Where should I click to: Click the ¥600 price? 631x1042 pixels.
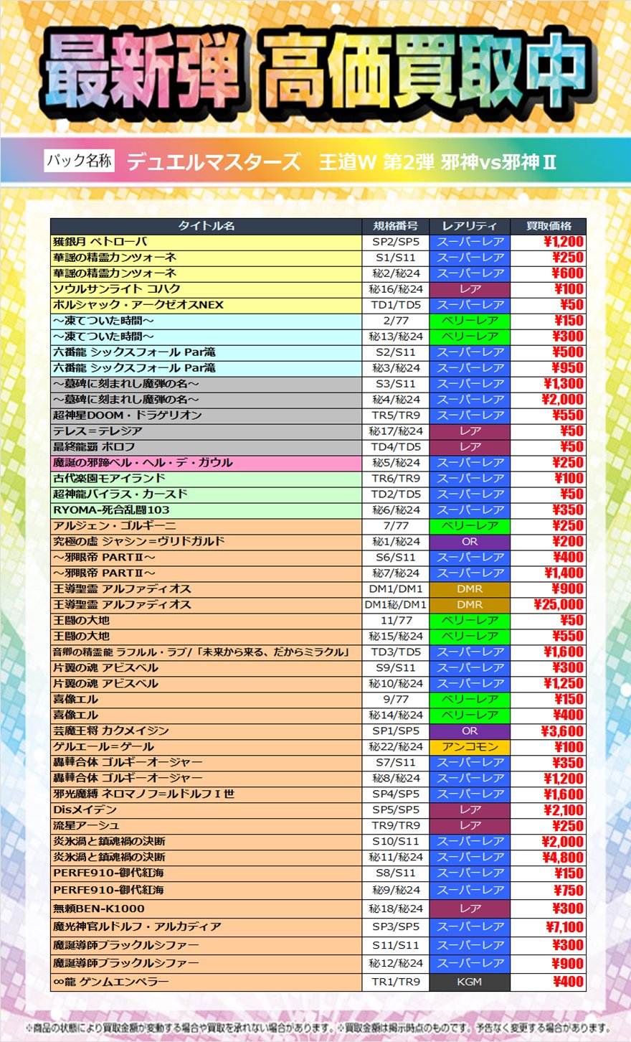(x=567, y=273)
